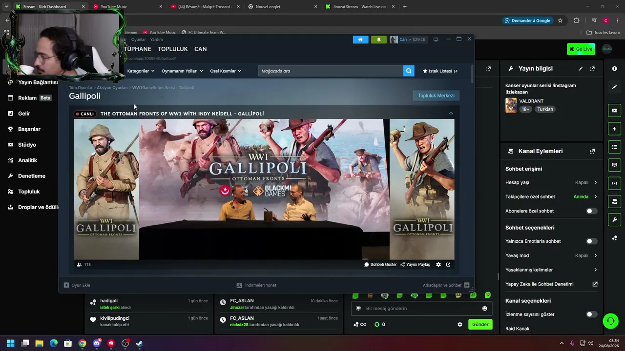
Task: Switch to the Nouvel onglet browser tab
Action: (283, 7)
